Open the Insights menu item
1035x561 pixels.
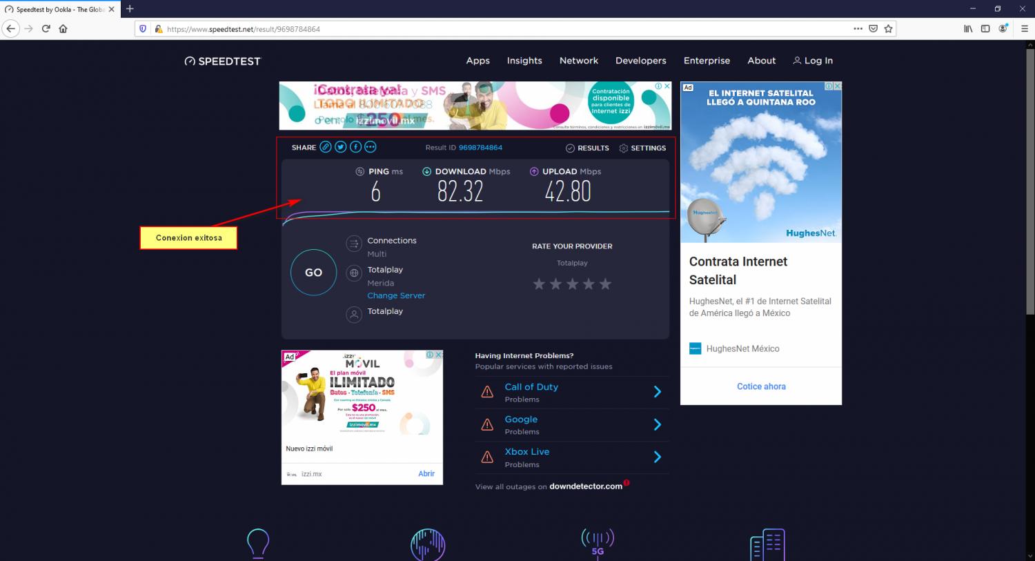(524, 61)
